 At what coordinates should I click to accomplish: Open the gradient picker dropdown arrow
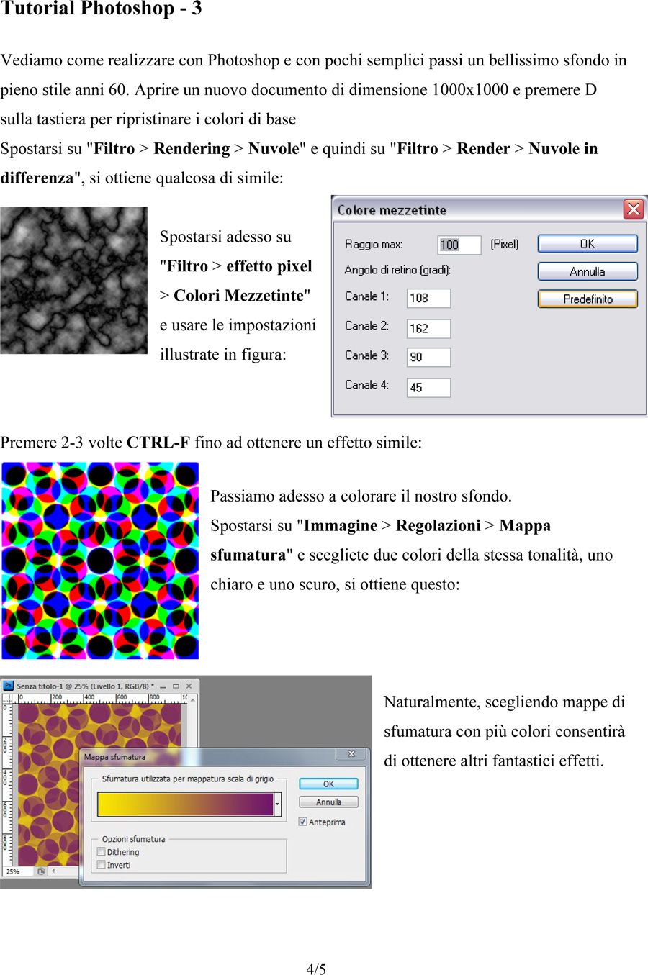[278, 804]
